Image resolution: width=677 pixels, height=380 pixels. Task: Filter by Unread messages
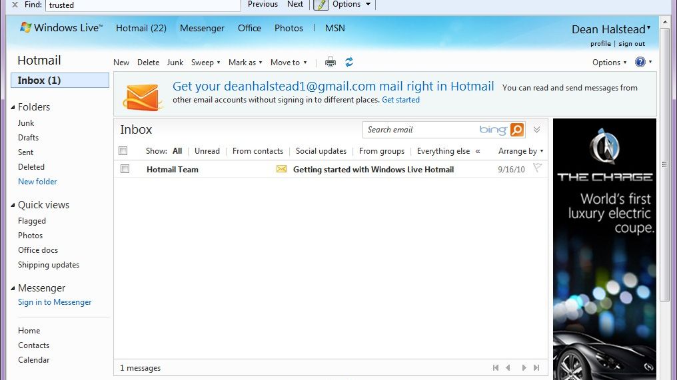207,151
